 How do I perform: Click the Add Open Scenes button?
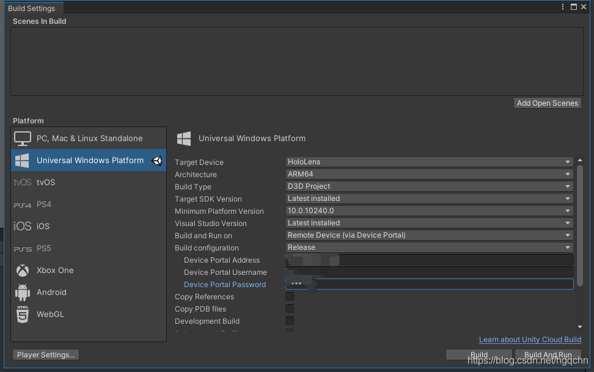[x=548, y=103]
